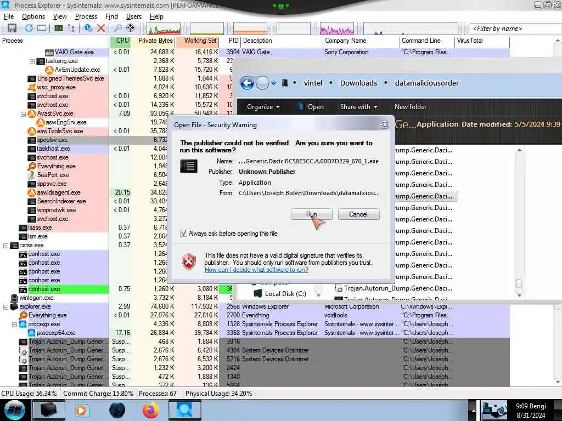This screenshot has width=562, height=421.
Task: Collapse the explorer.exe tree node
Action: [x=5, y=307]
